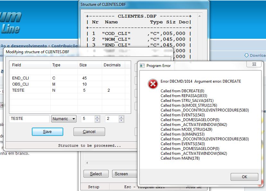Increase the field Size value with up arrow
The width and height of the screenshot is (266, 191).
(x=97, y=117)
